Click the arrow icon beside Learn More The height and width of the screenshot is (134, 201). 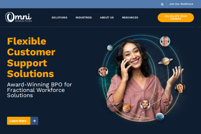coord(34,121)
